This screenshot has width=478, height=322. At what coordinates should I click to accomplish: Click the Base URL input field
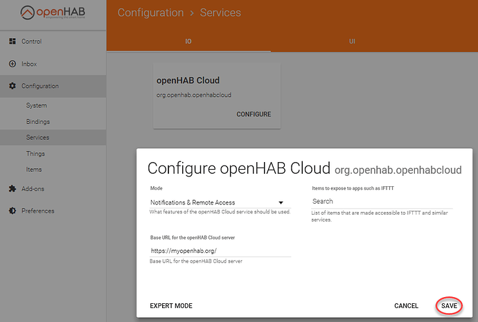click(220, 251)
